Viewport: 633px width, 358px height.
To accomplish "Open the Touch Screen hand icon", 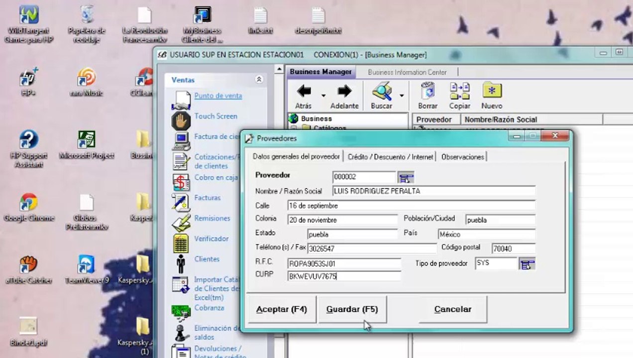I will 181,121.
